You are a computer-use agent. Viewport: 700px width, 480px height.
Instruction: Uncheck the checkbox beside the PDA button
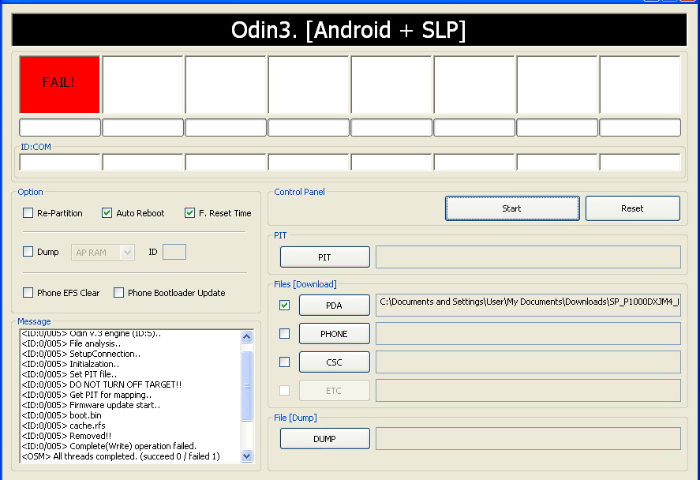(x=284, y=306)
